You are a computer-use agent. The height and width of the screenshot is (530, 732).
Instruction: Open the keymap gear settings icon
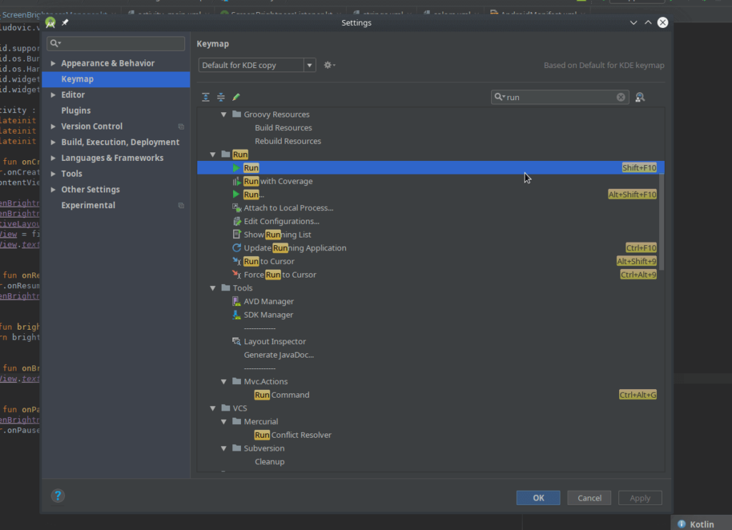click(x=328, y=64)
